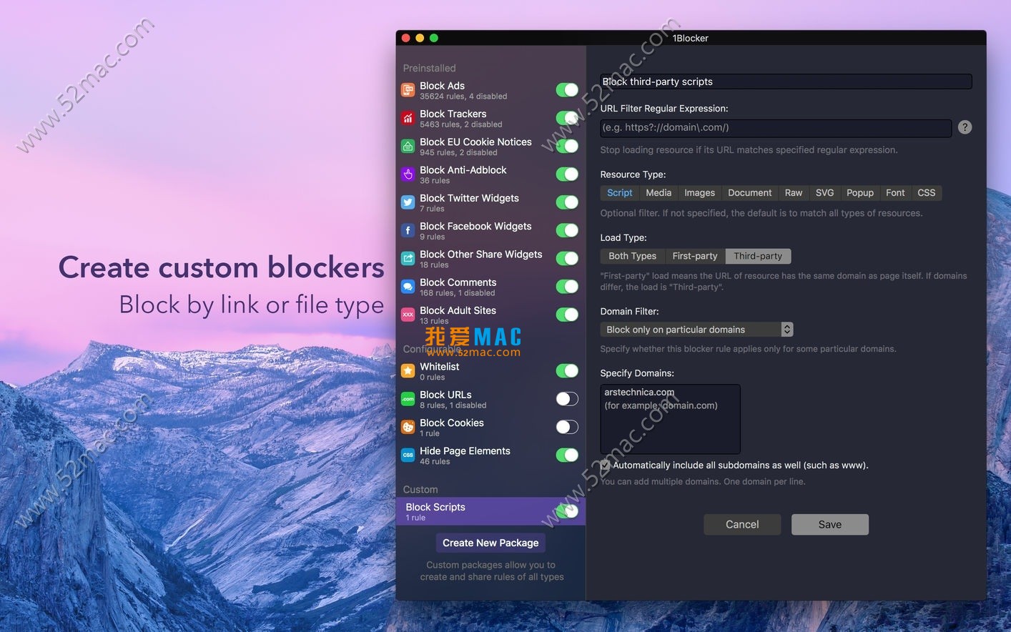Select the Hide Page Elements CSS icon
This screenshot has height=632, width=1011.
coord(408,455)
